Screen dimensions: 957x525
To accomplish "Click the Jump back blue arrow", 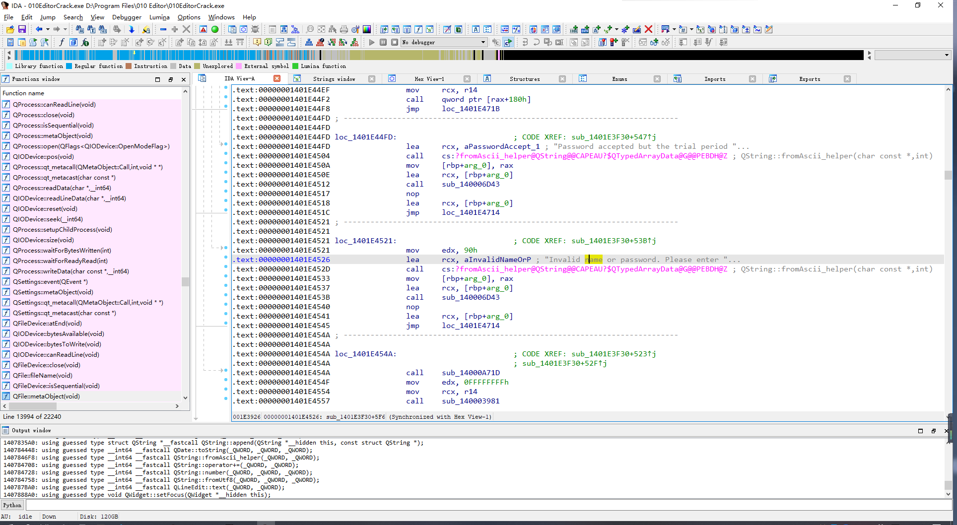I will click(39, 29).
